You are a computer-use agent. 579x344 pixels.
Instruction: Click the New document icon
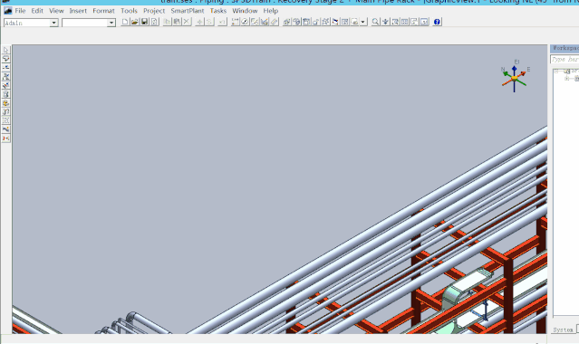[x=125, y=22]
